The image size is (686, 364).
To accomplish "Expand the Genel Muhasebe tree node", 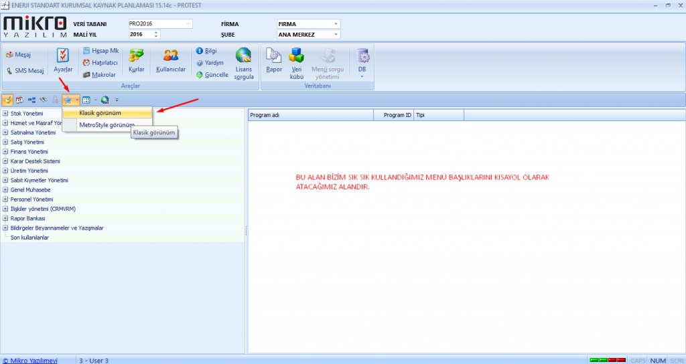I will [x=5, y=190].
